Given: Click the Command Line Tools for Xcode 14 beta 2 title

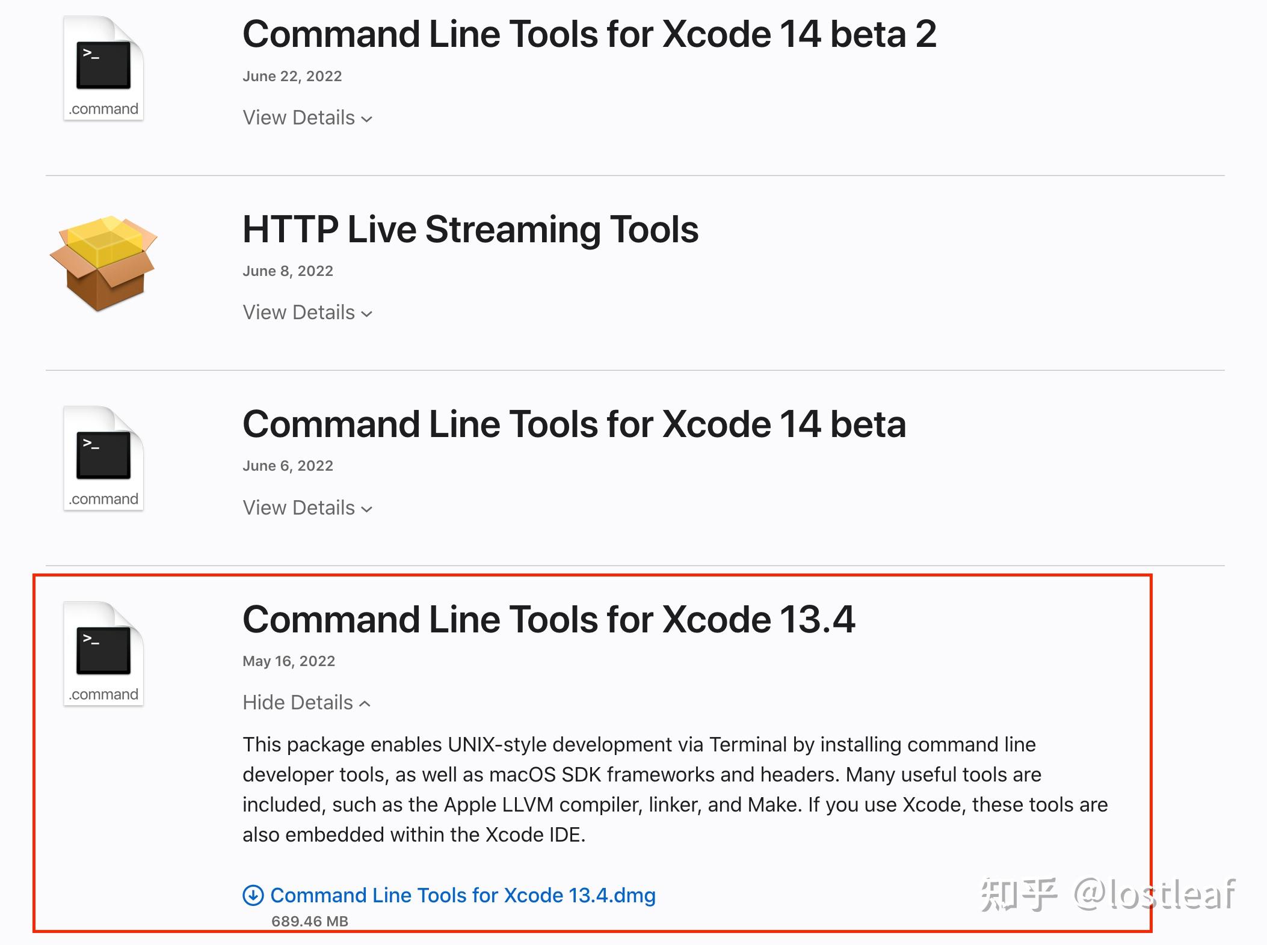Looking at the screenshot, I should [589, 34].
